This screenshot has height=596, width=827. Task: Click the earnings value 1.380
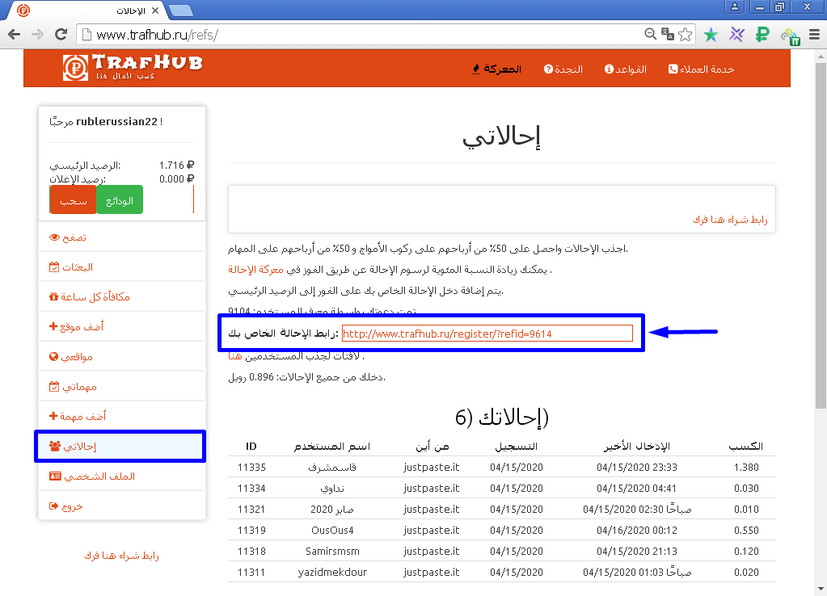(x=746, y=468)
